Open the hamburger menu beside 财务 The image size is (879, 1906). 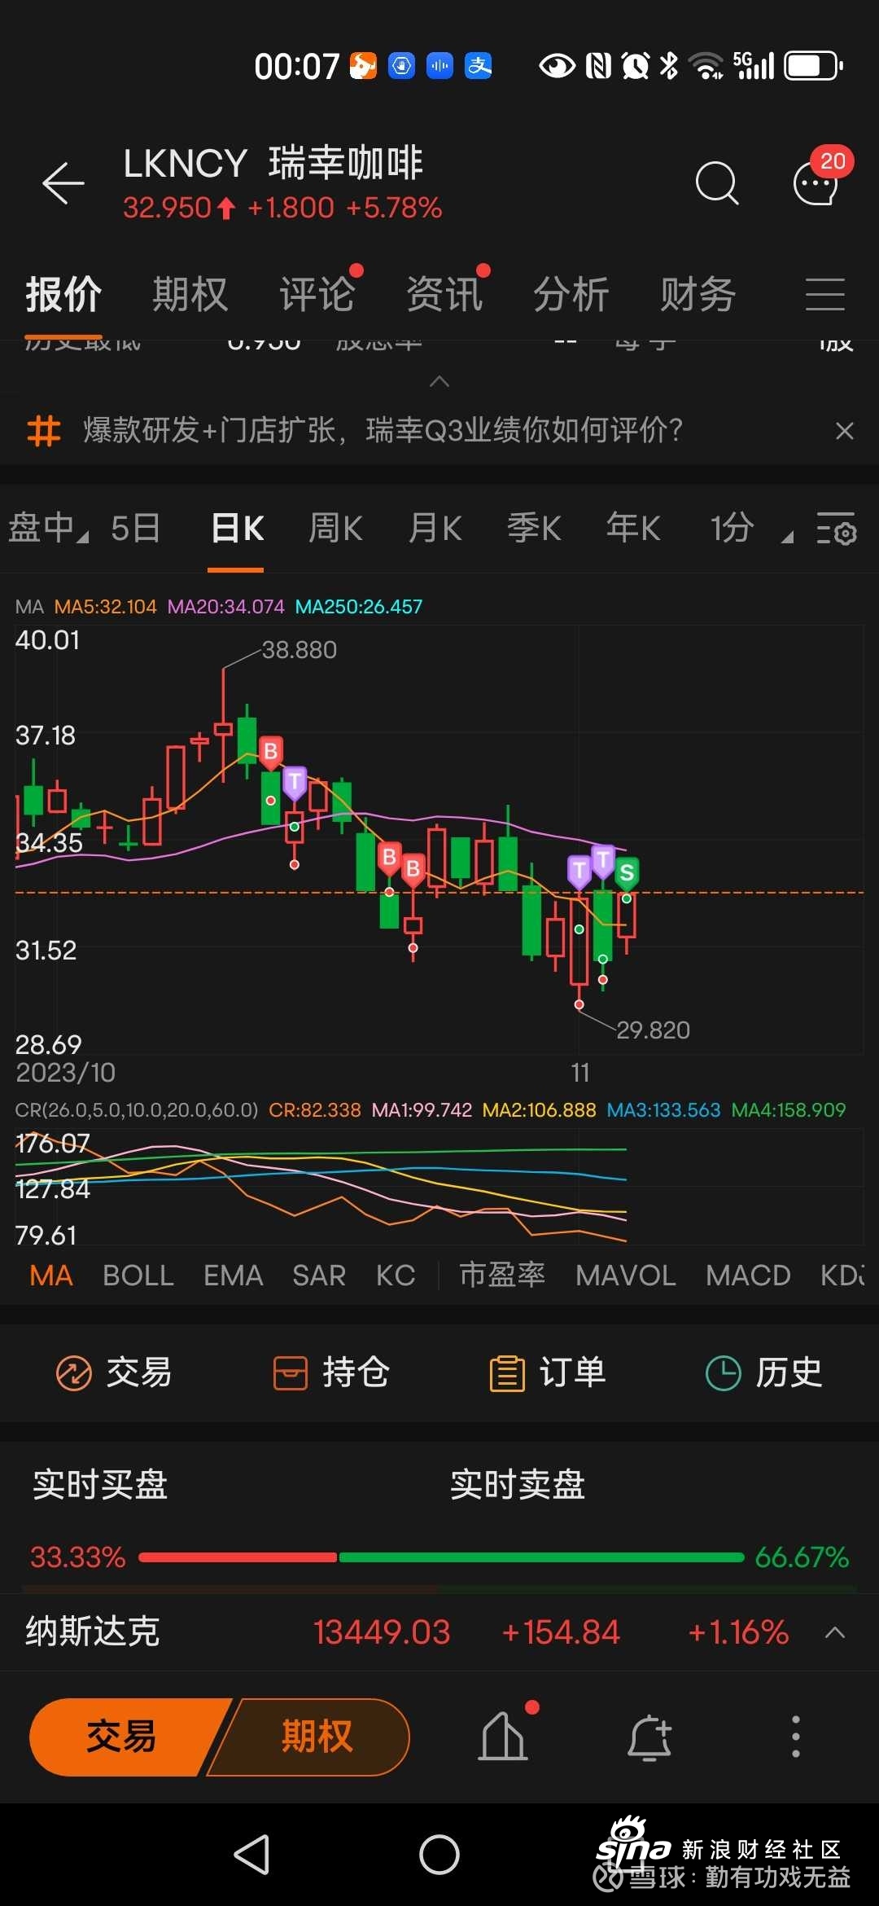(x=824, y=294)
